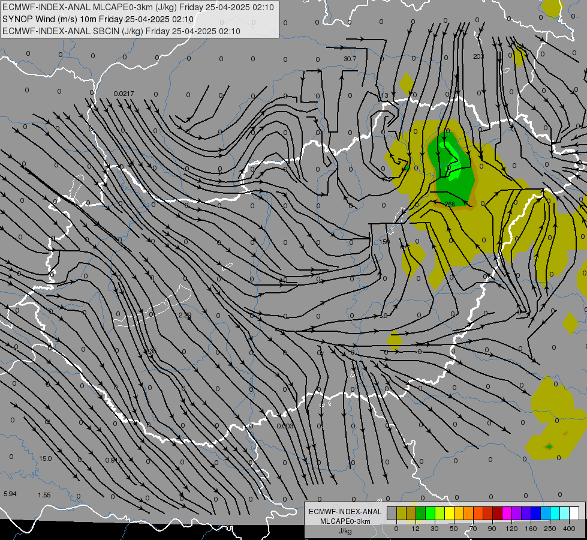
Task: Click the legend scale value 70
Action: click(473, 529)
